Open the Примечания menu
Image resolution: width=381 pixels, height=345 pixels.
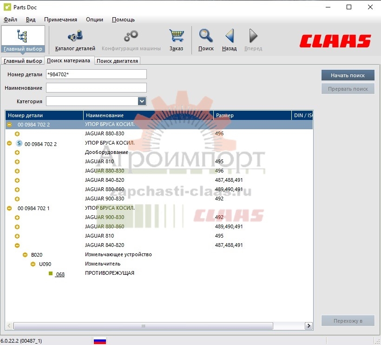click(60, 20)
